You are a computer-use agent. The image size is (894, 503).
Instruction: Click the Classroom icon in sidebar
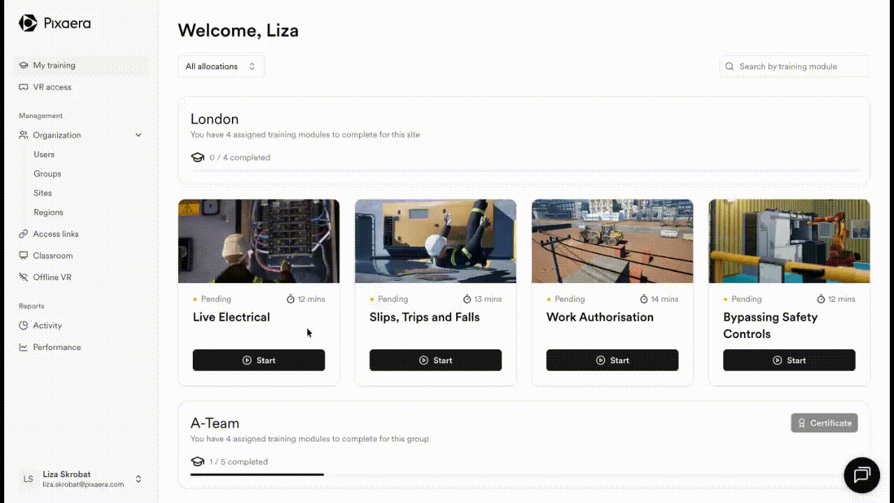[24, 256]
